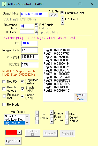
Task: Increase O/P Div with up arrow
Action: 62,18
